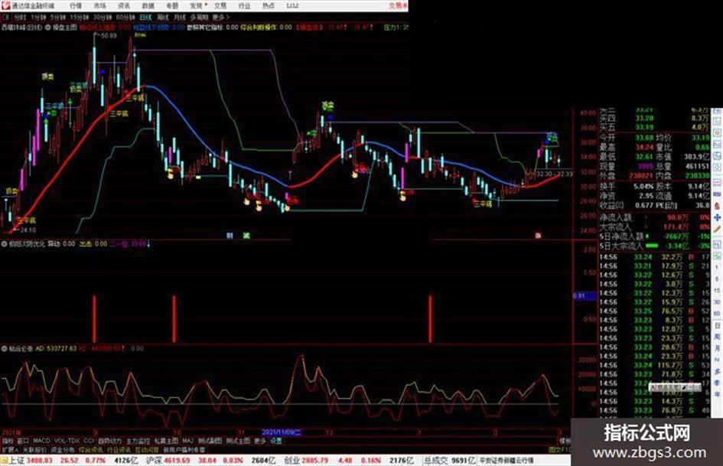Select 日 period in right sidebar
Viewport: 723px width, 466px height.
click(717, 325)
